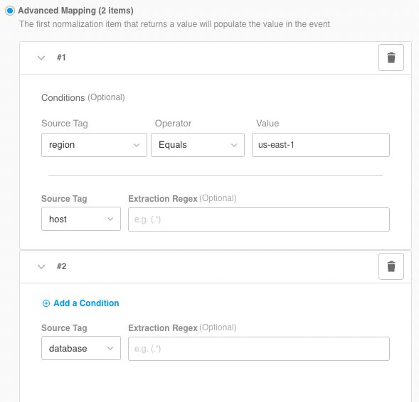
Task: Click the arrow on the region dropdown
Action: coord(137,145)
